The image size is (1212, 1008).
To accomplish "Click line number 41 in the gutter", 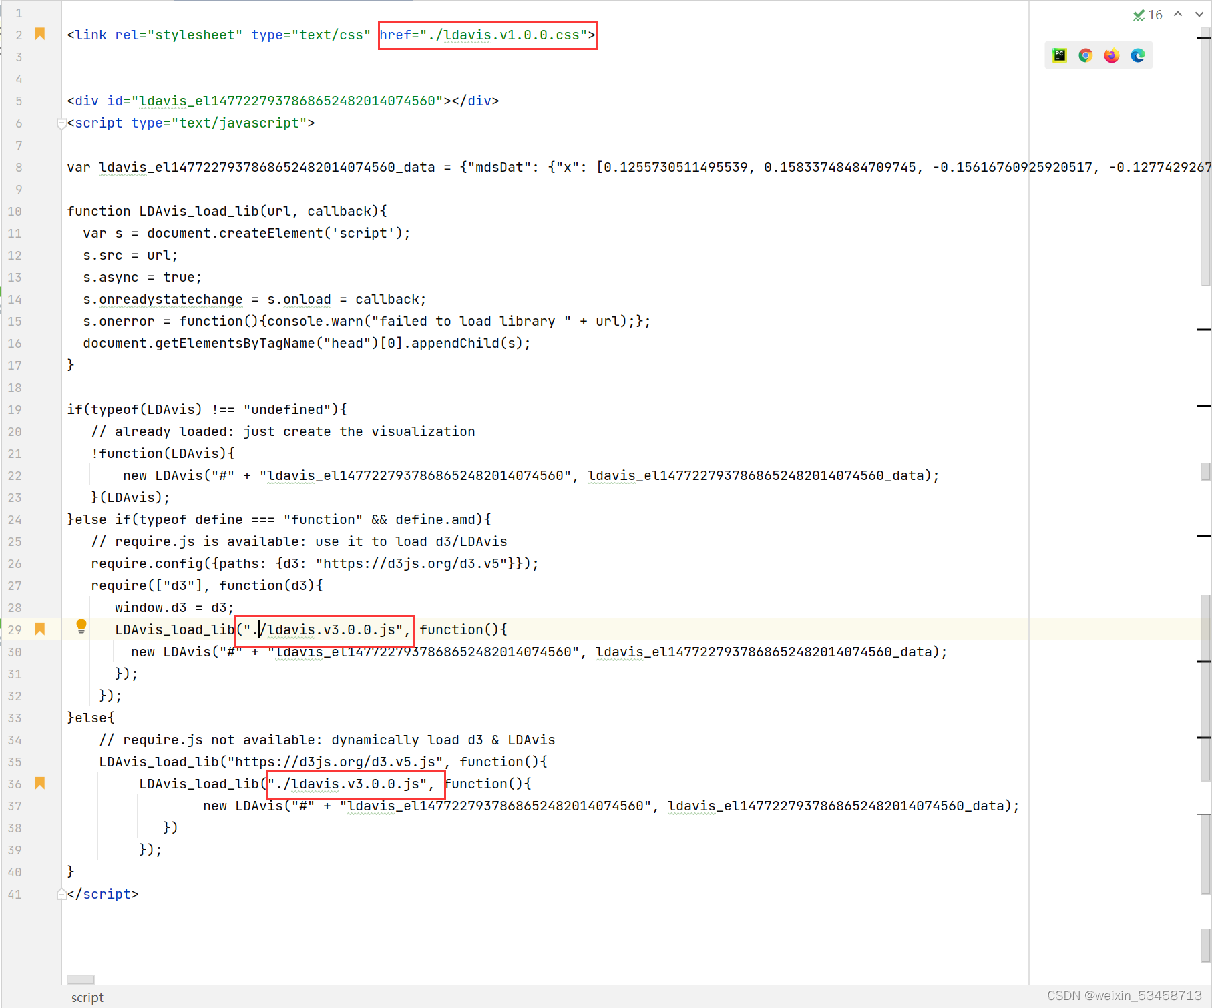I will click(15, 894).
